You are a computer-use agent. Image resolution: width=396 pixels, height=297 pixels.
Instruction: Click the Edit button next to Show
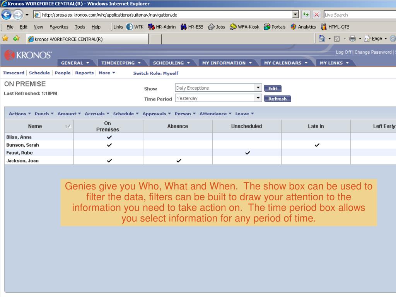[x=273, y=89]
